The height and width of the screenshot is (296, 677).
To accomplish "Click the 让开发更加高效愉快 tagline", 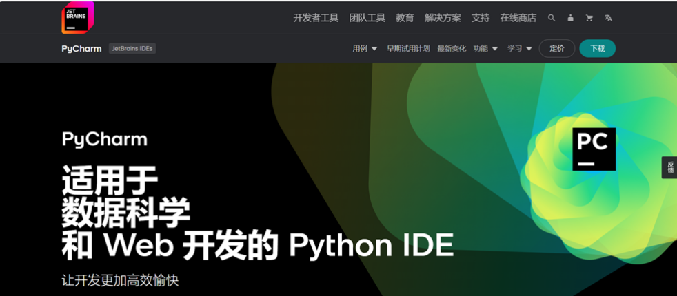I will click(x=120, y=280).
